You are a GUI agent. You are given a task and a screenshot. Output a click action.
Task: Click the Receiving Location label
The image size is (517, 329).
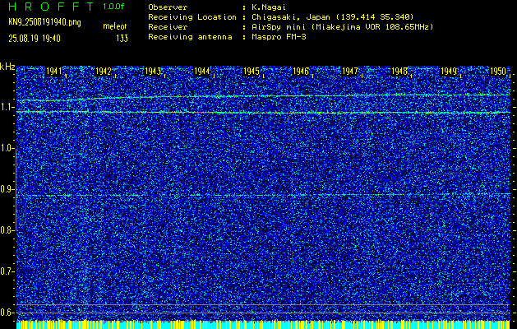192,16
